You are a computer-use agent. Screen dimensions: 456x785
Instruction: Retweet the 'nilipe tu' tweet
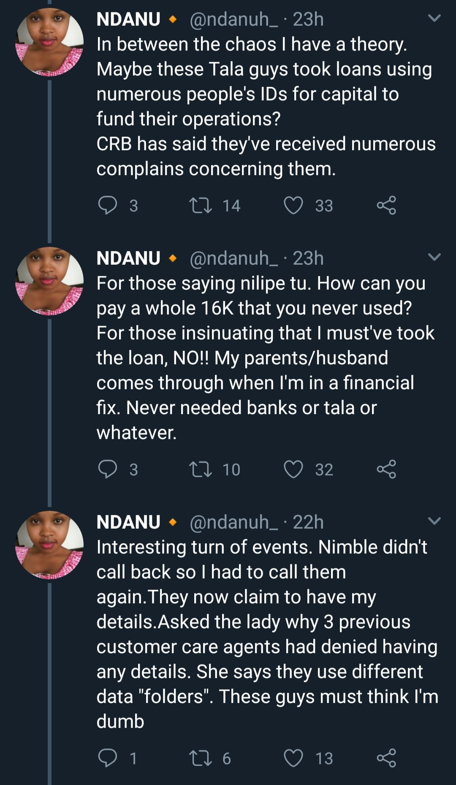201,469
